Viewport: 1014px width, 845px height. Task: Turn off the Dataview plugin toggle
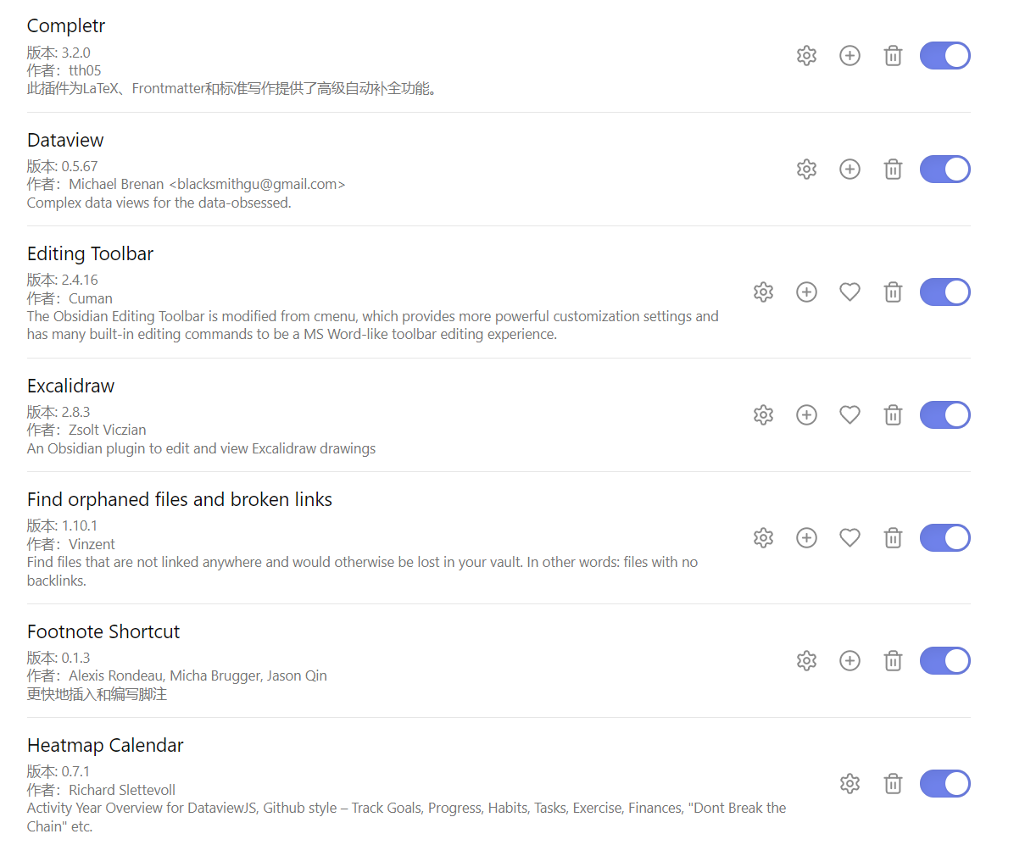pyautogui.click(x=944, y=170)
